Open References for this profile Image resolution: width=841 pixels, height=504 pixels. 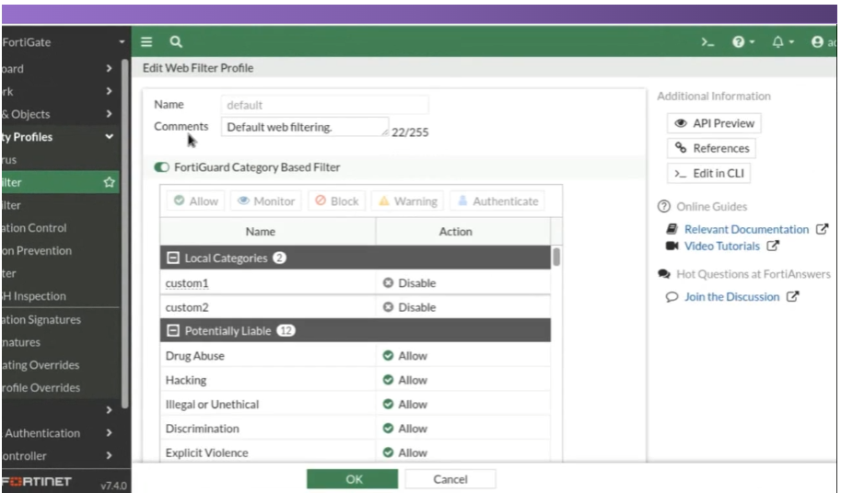click(x=711, y=148)
